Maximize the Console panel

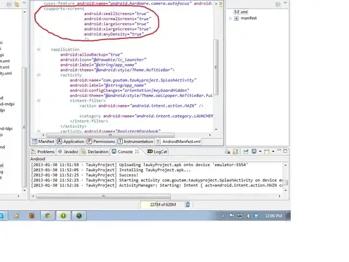[285, 151]
